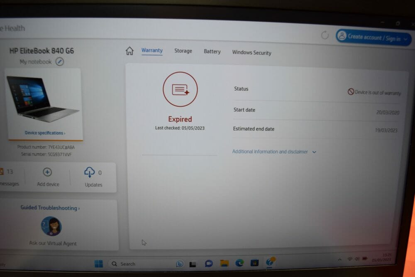Expand the Create account dropdown arrow

tap(405, 39)
